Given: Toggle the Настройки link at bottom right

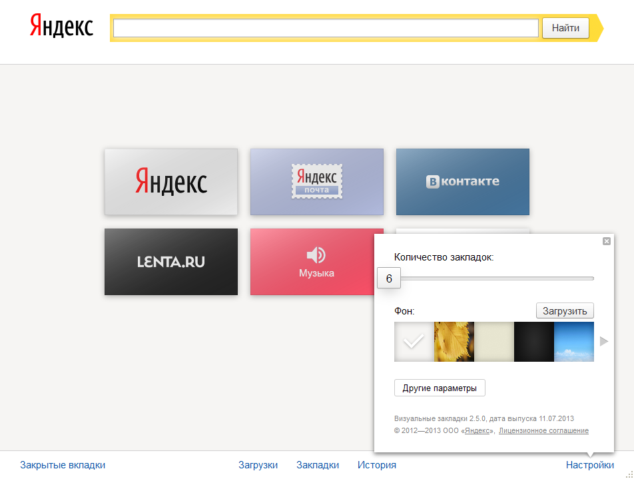Looking at the screenshot, I should click(x=590, y=465).
